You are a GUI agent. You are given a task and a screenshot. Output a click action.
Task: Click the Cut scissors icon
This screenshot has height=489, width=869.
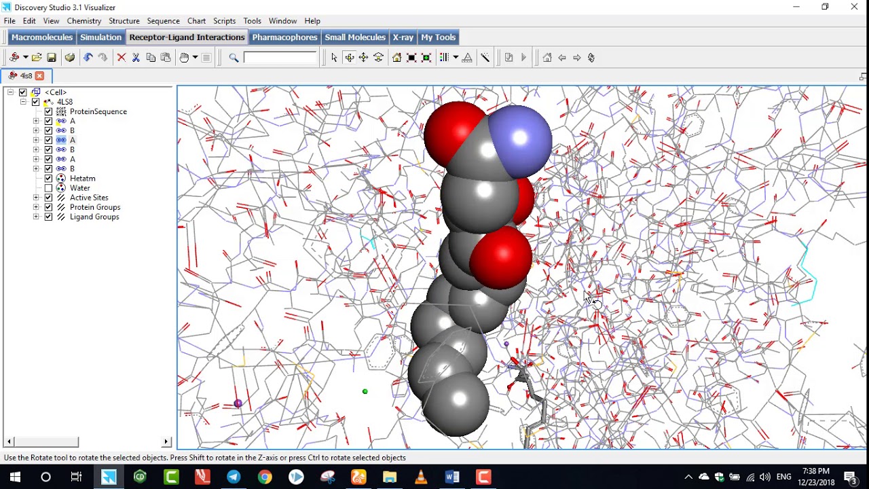tap(136, 58)
